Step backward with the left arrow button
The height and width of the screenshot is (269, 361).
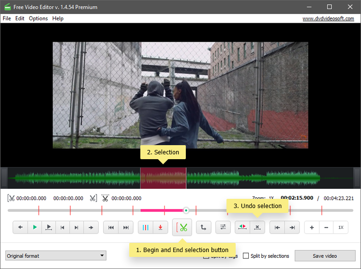point(20,227)
